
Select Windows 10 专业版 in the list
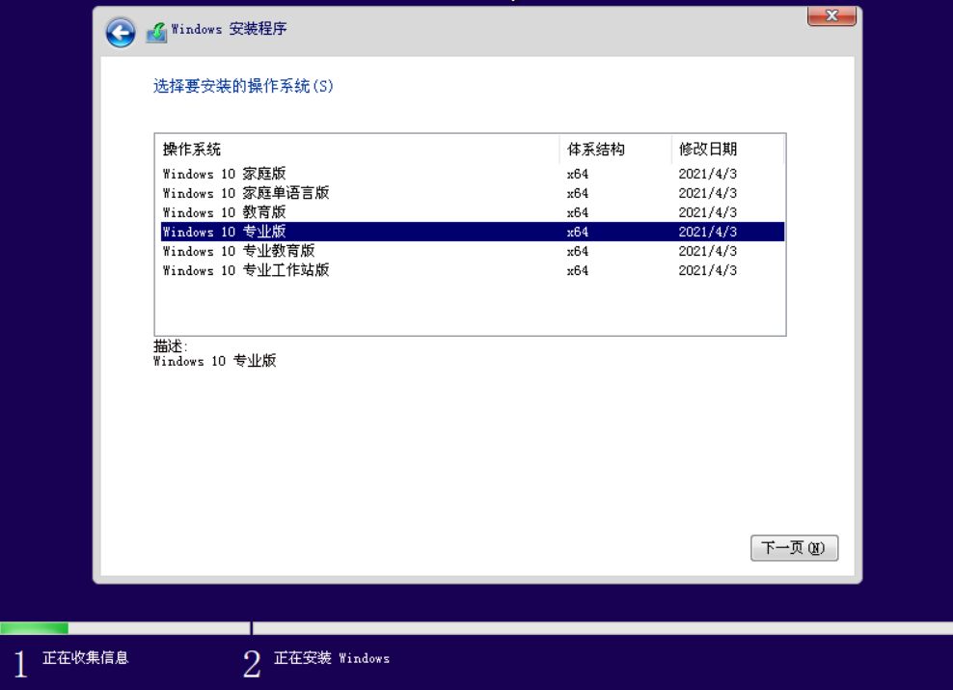(x=473, y=232)
